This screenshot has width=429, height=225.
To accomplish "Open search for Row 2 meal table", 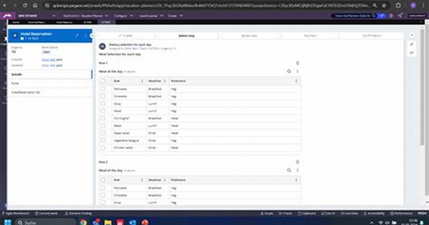I will 289,170.
